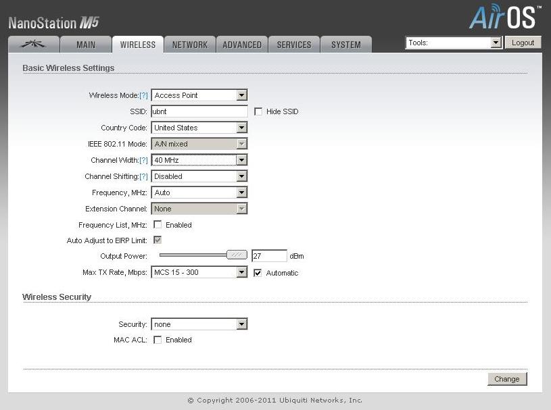The height and width of the screenshot is (410, 551).
Task: Switch to the NETWORK tab
Action: [189, 45]
